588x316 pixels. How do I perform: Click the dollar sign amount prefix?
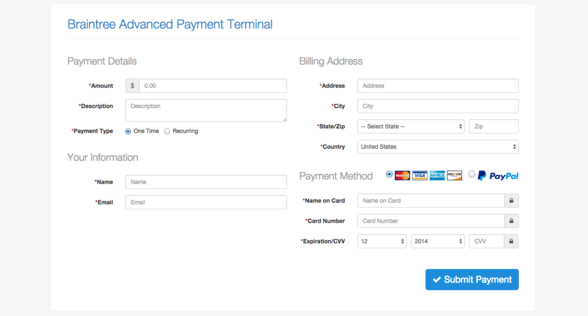[132, 86]
